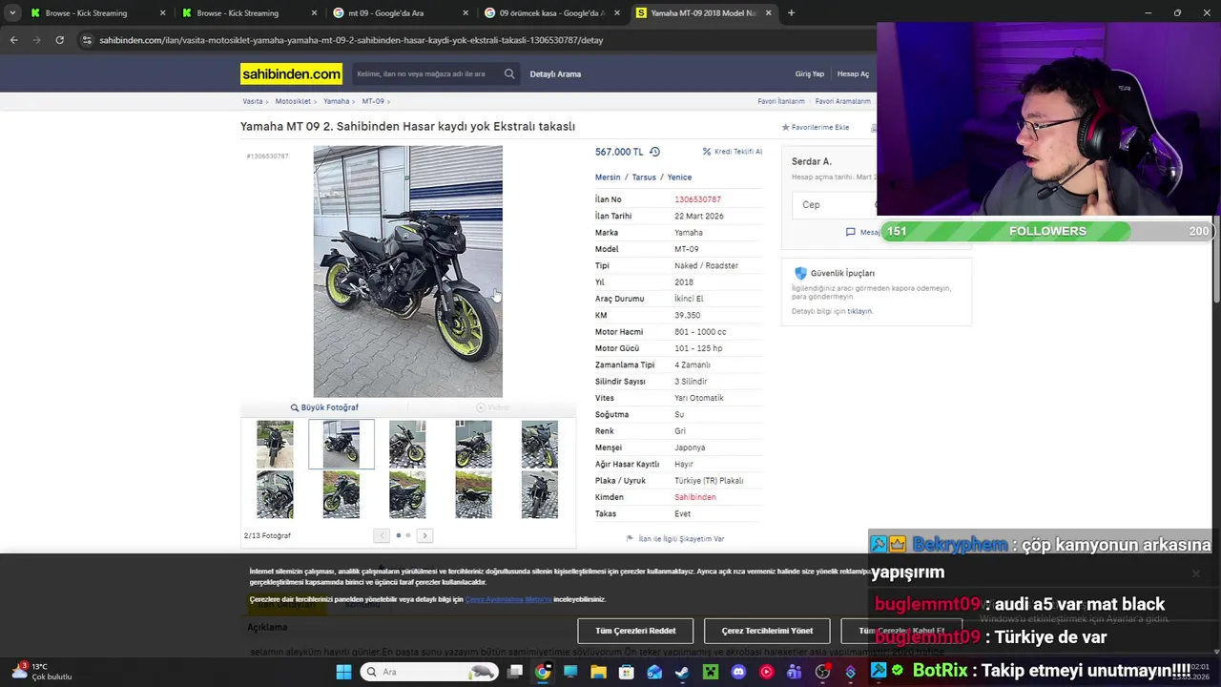This screenshot has height=687, width=1221.
Task: Open Microsoft Teams from the taskbar
Action: tap(794, 672)
